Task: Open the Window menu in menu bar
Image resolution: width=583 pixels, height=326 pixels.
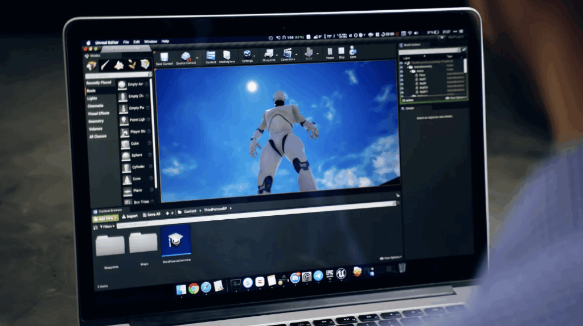Action: click(150, 41)
